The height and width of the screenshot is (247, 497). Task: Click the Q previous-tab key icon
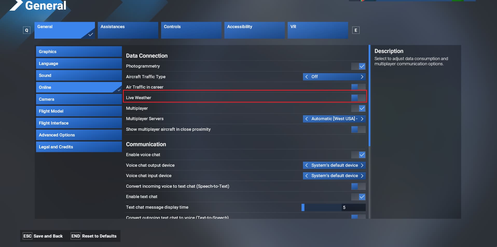click(26, 30)
